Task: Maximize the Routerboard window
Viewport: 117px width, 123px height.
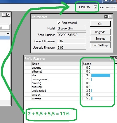Action: 106,16
